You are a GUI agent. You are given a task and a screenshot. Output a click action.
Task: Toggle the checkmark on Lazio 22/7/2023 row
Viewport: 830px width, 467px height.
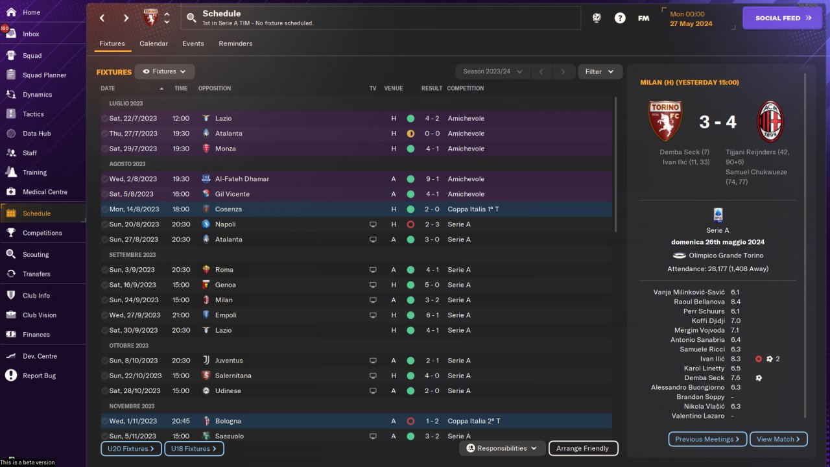(x=104, y=118)
